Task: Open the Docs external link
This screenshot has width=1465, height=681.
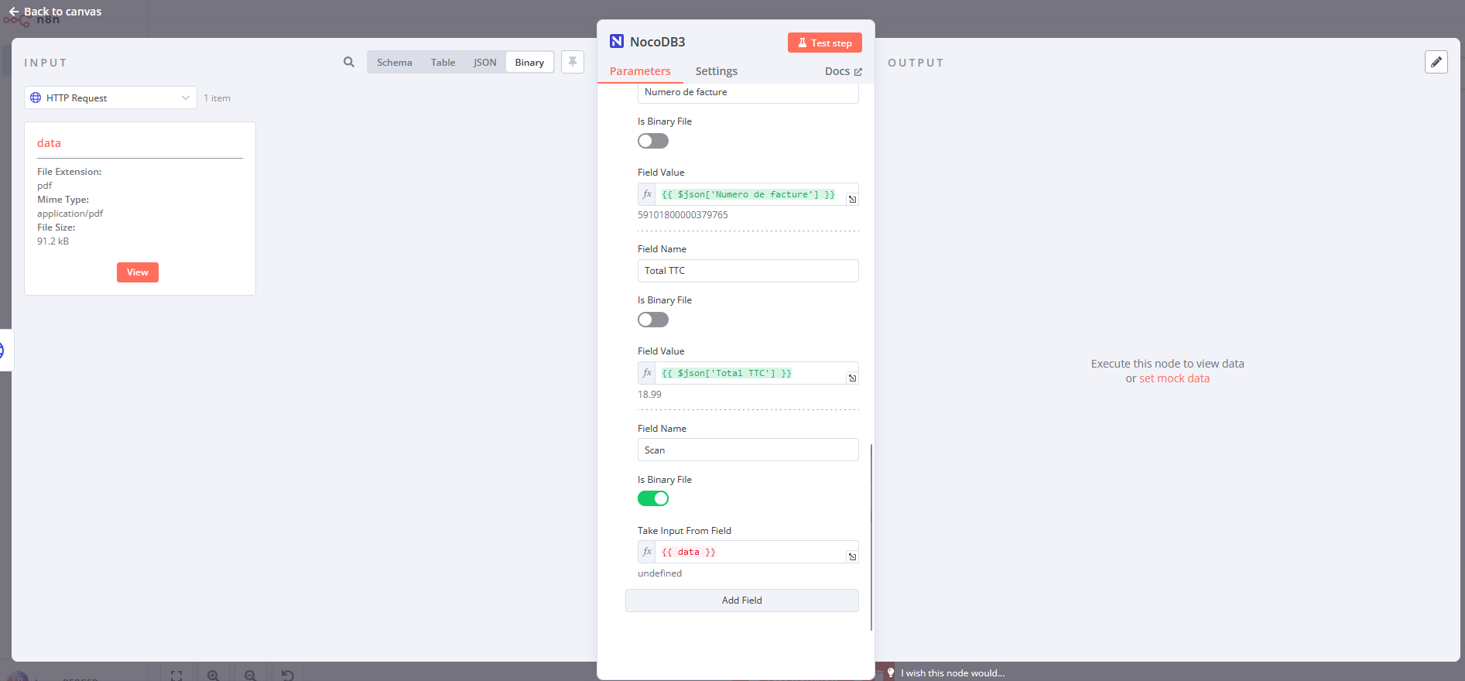Action: click(843, 71)
